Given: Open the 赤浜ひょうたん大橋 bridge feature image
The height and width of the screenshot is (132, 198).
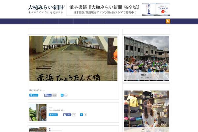Looking at the screenshot, I should 73,58.
